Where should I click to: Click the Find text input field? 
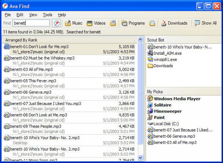coord(31,23)
